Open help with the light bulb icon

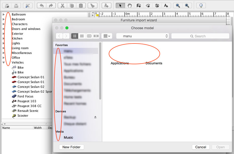click(201, 6)
